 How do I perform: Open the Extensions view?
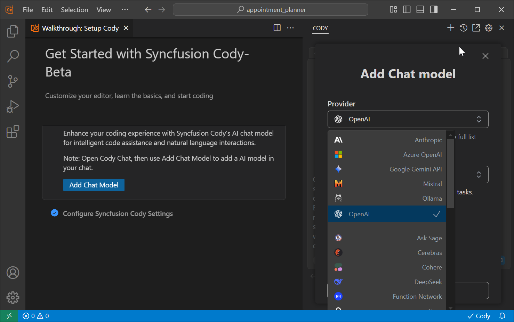[13, 132]
